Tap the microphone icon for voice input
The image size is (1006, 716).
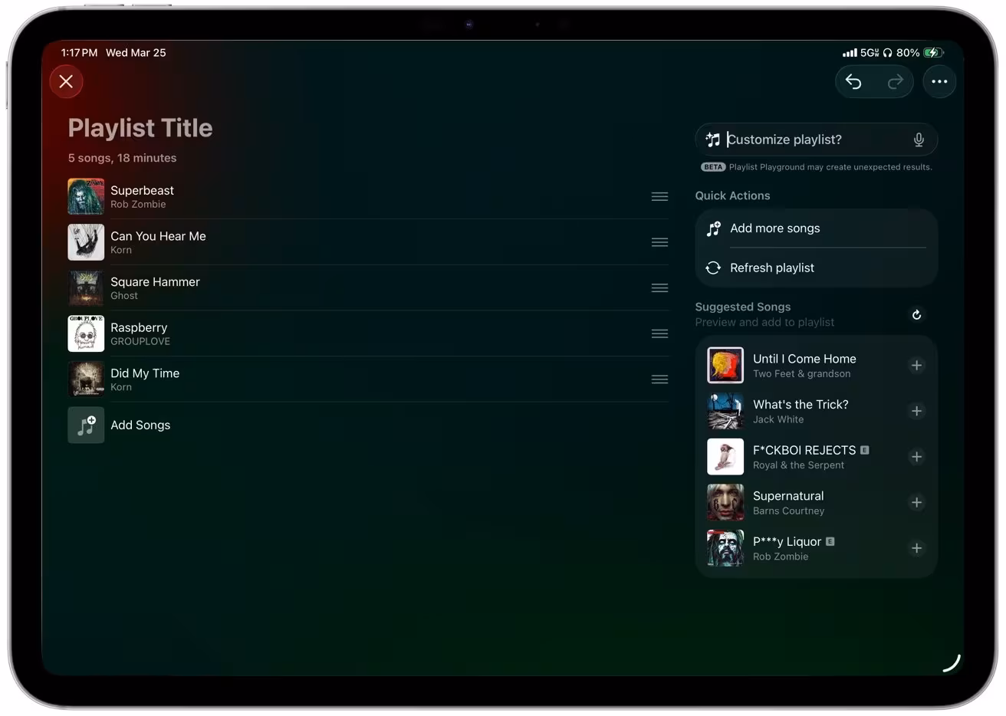919,140
